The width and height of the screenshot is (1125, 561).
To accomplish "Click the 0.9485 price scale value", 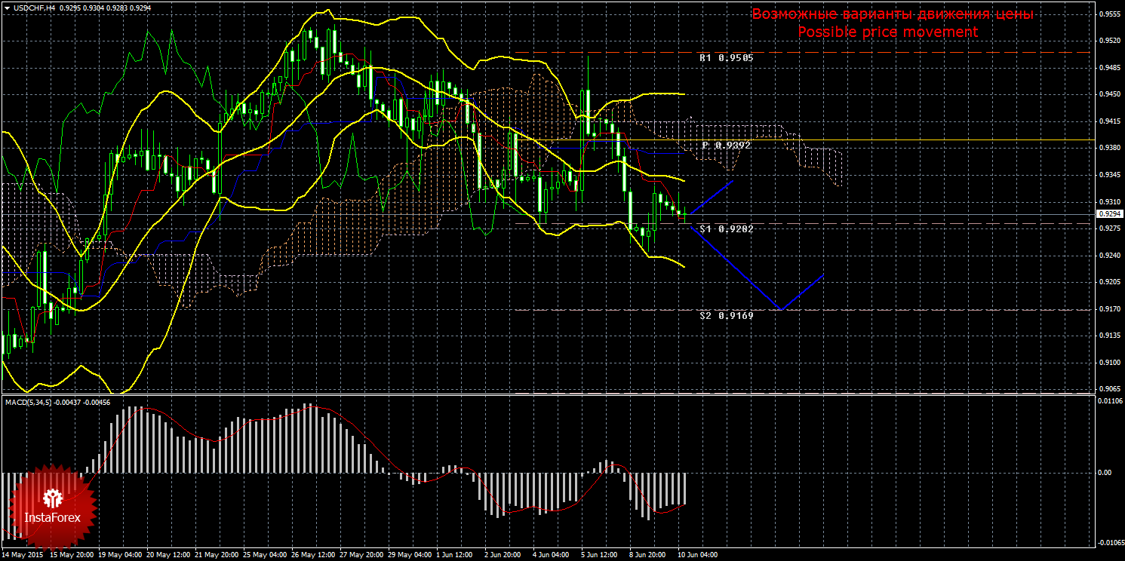I will click(1108, 67).
